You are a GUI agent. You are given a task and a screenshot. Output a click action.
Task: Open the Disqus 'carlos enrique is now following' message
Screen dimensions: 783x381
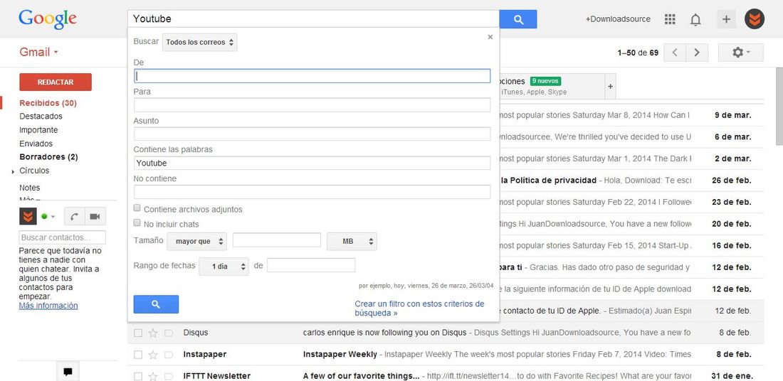pos(384,333)
